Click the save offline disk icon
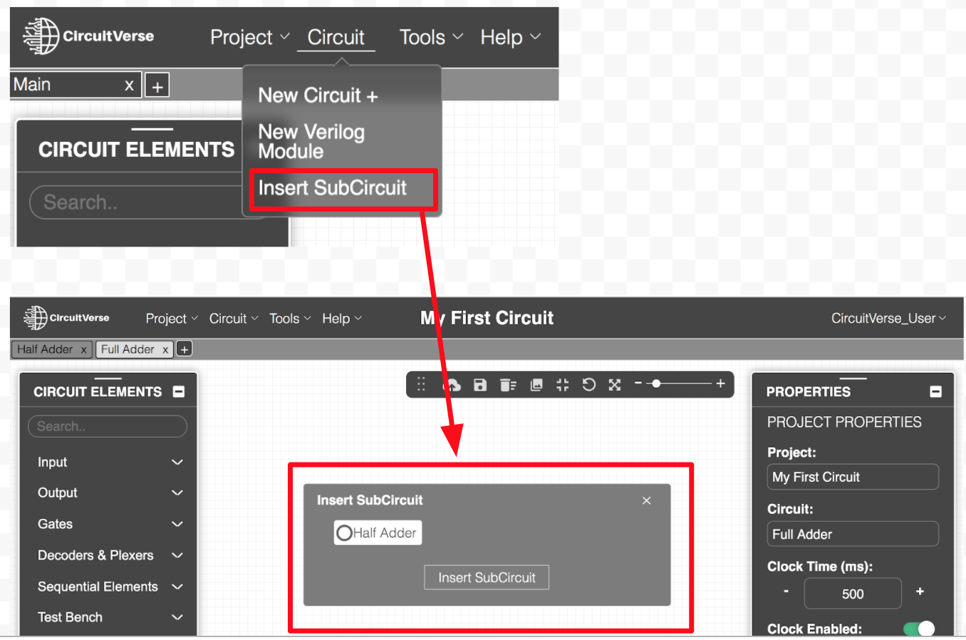The image size is (966, 640). pyautogui.click(x=480, y=385)
